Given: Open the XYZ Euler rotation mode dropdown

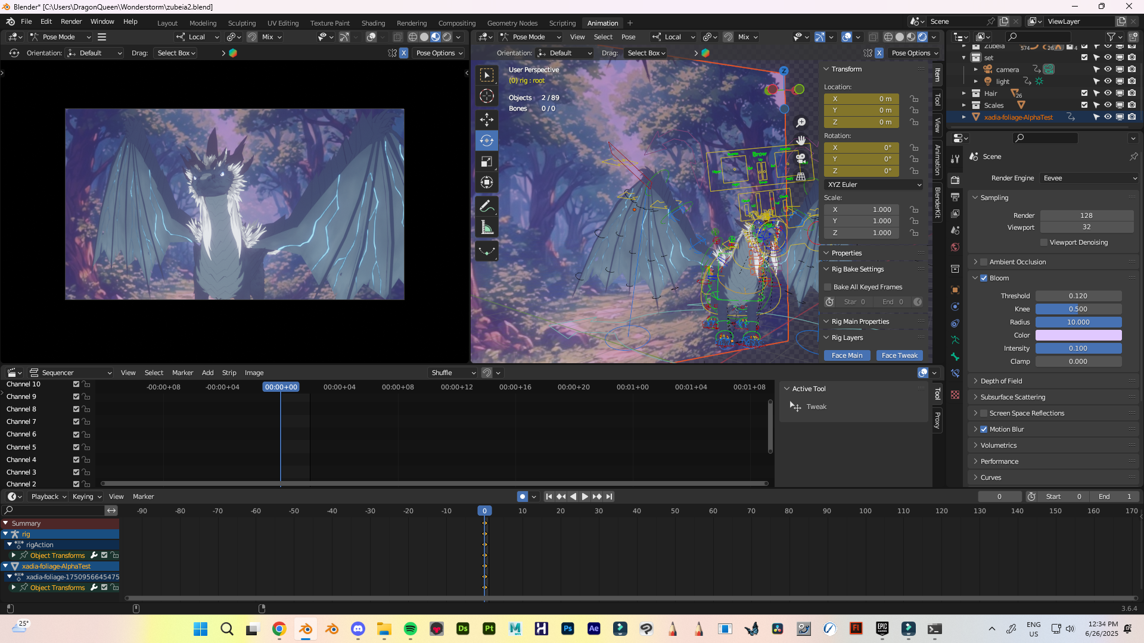Looking at the screenshot, I should coord(873,185).
